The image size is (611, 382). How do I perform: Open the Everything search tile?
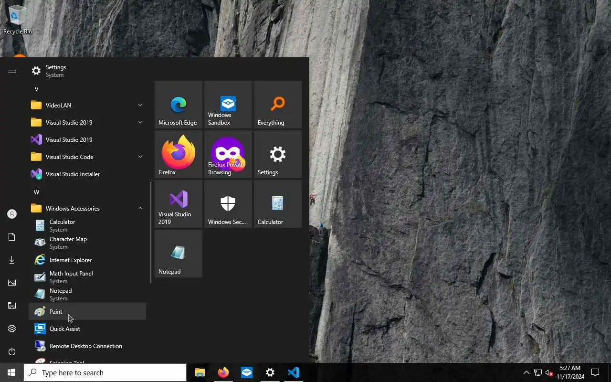pos(277,105)
